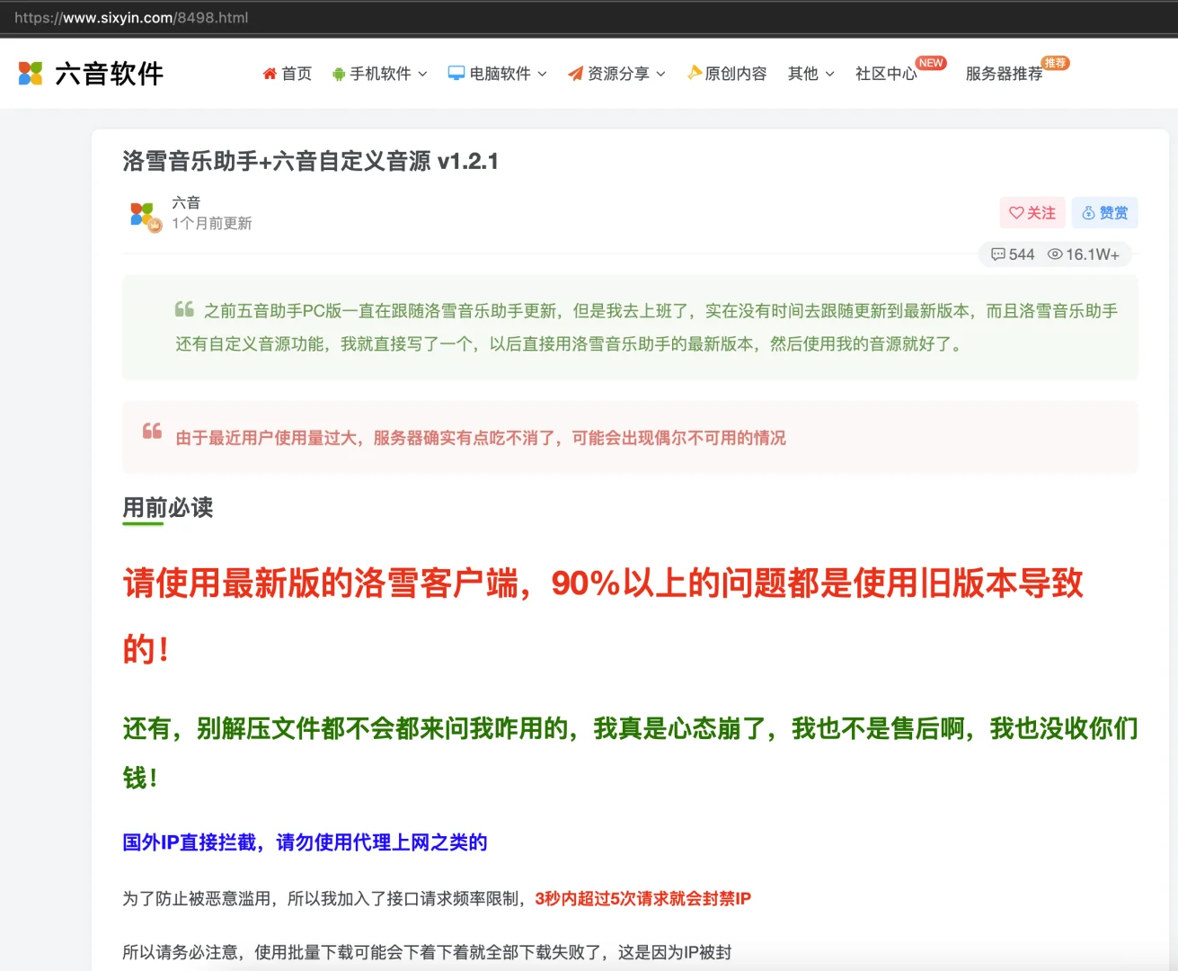Open the 手机软件 dropdown menu

[x=379, y=74]
